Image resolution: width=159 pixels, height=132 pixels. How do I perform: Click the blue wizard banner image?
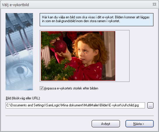click(19, 52)
